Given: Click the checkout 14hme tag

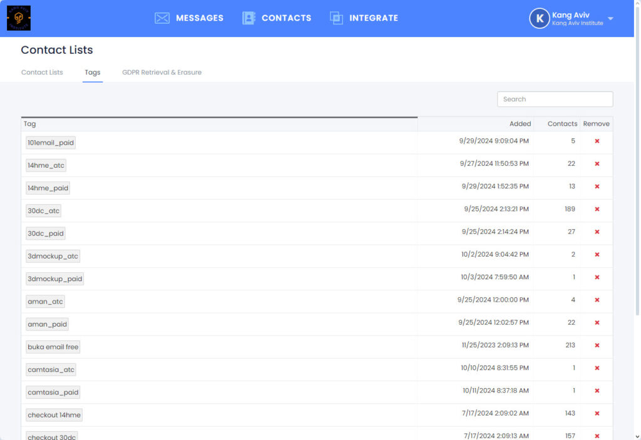Looking at the screenshot, I should pyautogui.click(x=54, y=414).
